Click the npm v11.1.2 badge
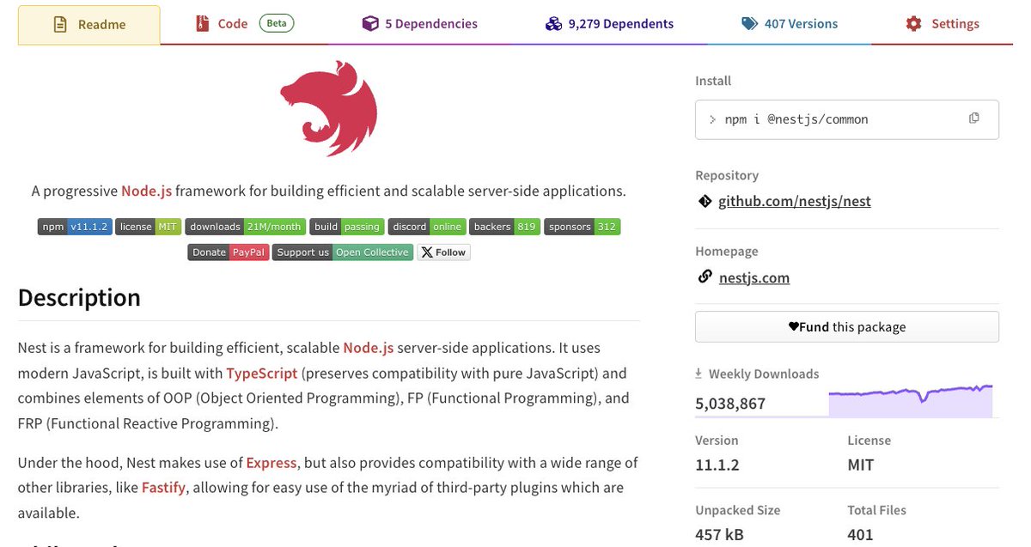The image size is (1031, 547). (x=75, y=227)
